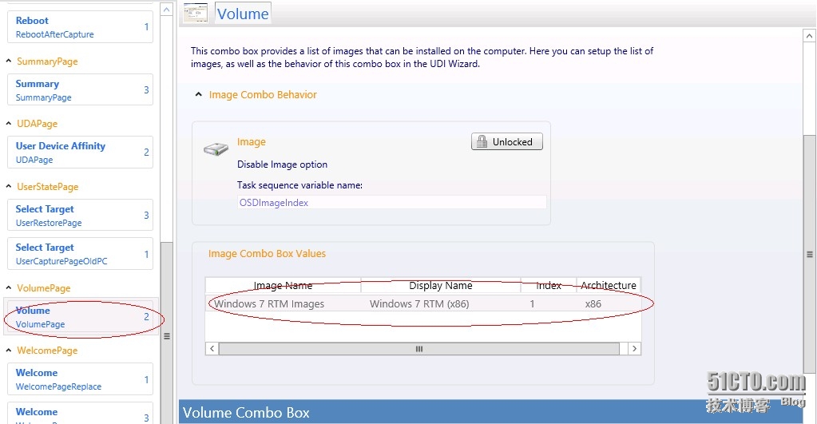Viewport: 817px width, 424px height.
Task: Focus the OSDImageIndex variable name field
Action: click(x=392, y=203)
